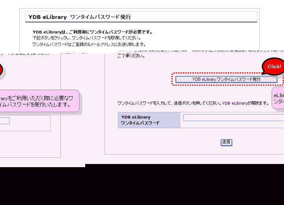Select the instruction 'ワンタイムパスワードを入力して、送信ボタンを押してください。'
Screen dimensions: 284x205
[169, 103]
